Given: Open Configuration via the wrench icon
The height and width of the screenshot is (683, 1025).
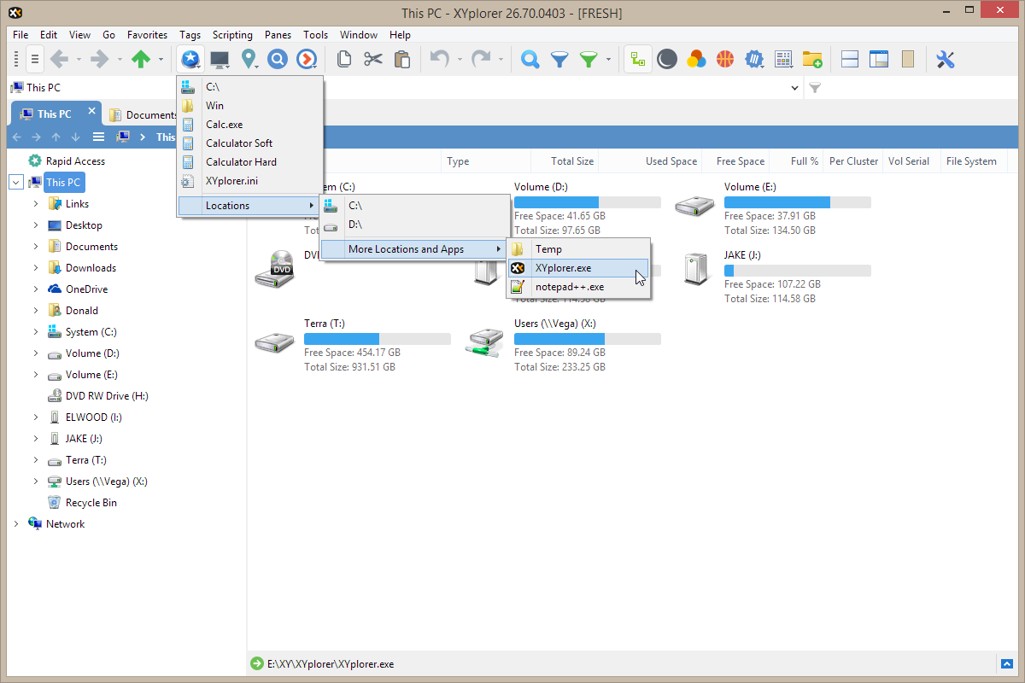Looking at the screenshot, I should [x=945, y=59].
